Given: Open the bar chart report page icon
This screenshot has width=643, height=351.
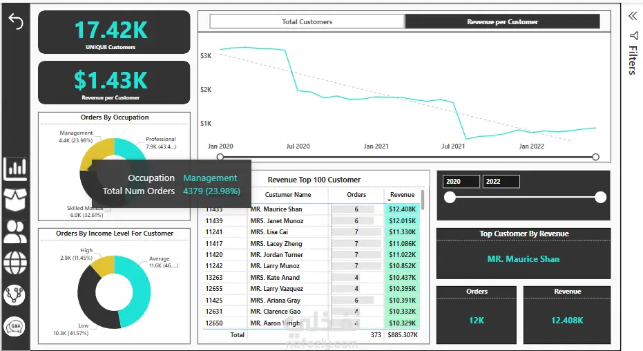Looking at the screenshot, I should click(x=15, y=168).
